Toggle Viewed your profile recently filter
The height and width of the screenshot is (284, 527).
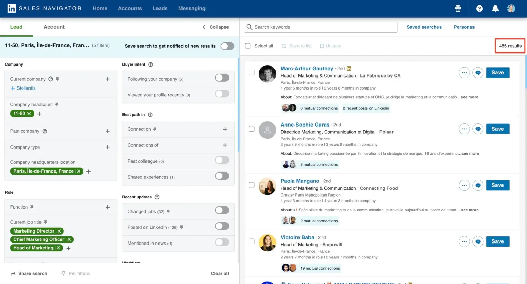click(x=222, y=94)
